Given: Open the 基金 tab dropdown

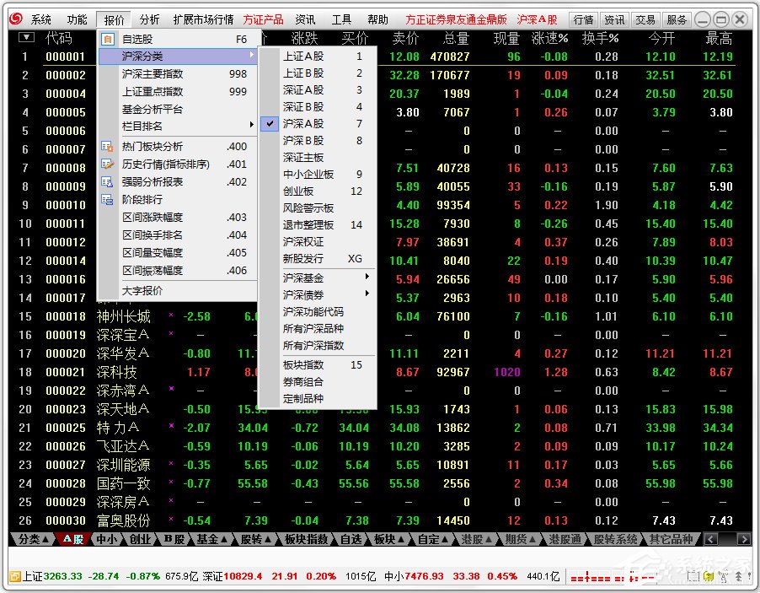Looking at the screenshot, I should tap(212, 539).
